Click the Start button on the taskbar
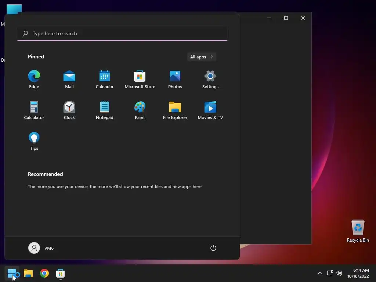 point(12,273)
